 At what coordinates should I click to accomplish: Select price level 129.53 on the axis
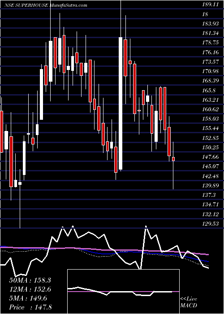coord(210,224)
